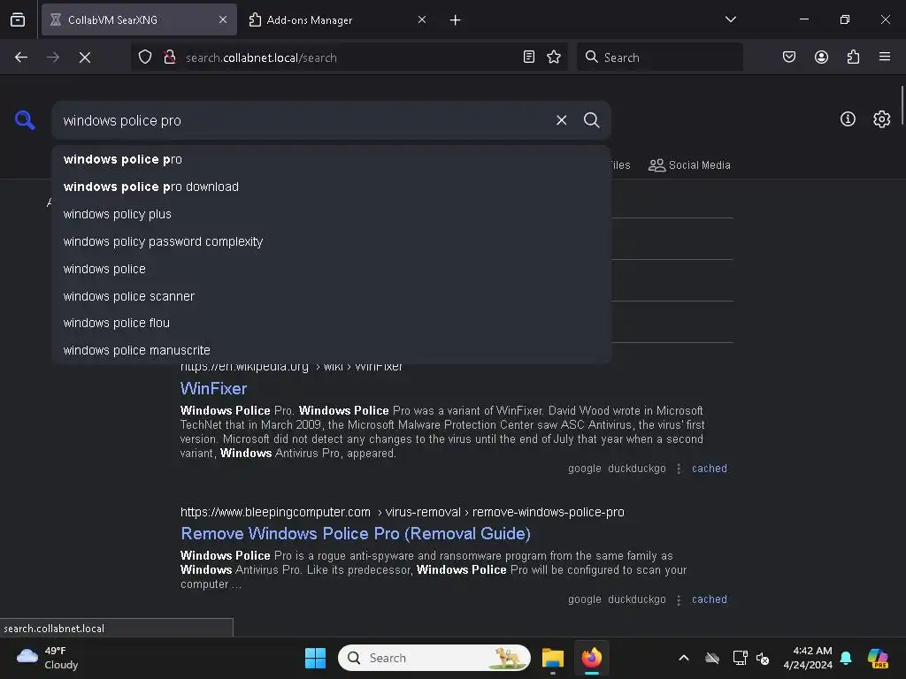906x679 pixels.
Task: Launch File Explorer from taskbar
Action: coord(553,658)
